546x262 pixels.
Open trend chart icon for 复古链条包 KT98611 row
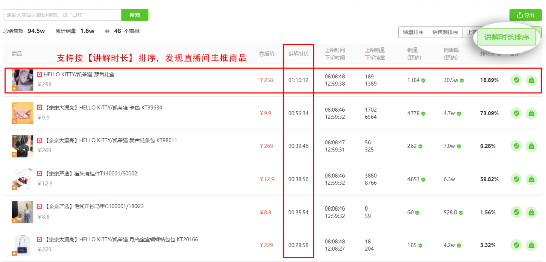pos(516,146)
